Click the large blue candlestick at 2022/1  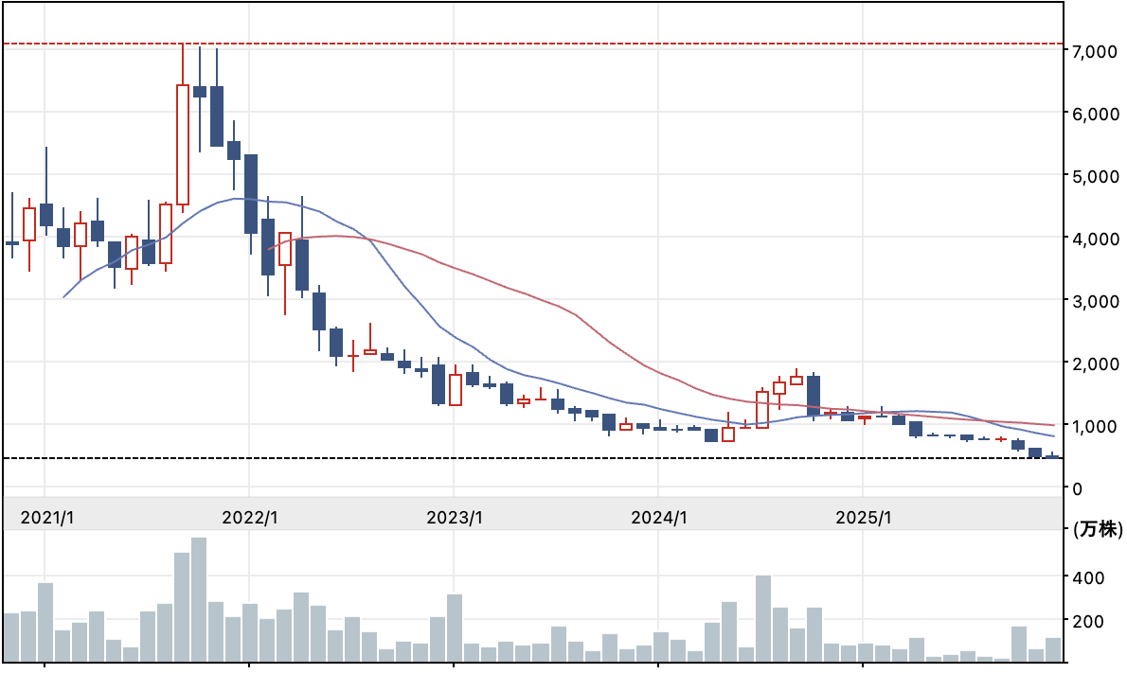tap(251, 194)
